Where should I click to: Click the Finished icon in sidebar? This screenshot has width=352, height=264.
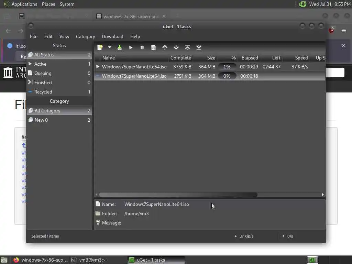pyautogui.click(x=30, y=82)
